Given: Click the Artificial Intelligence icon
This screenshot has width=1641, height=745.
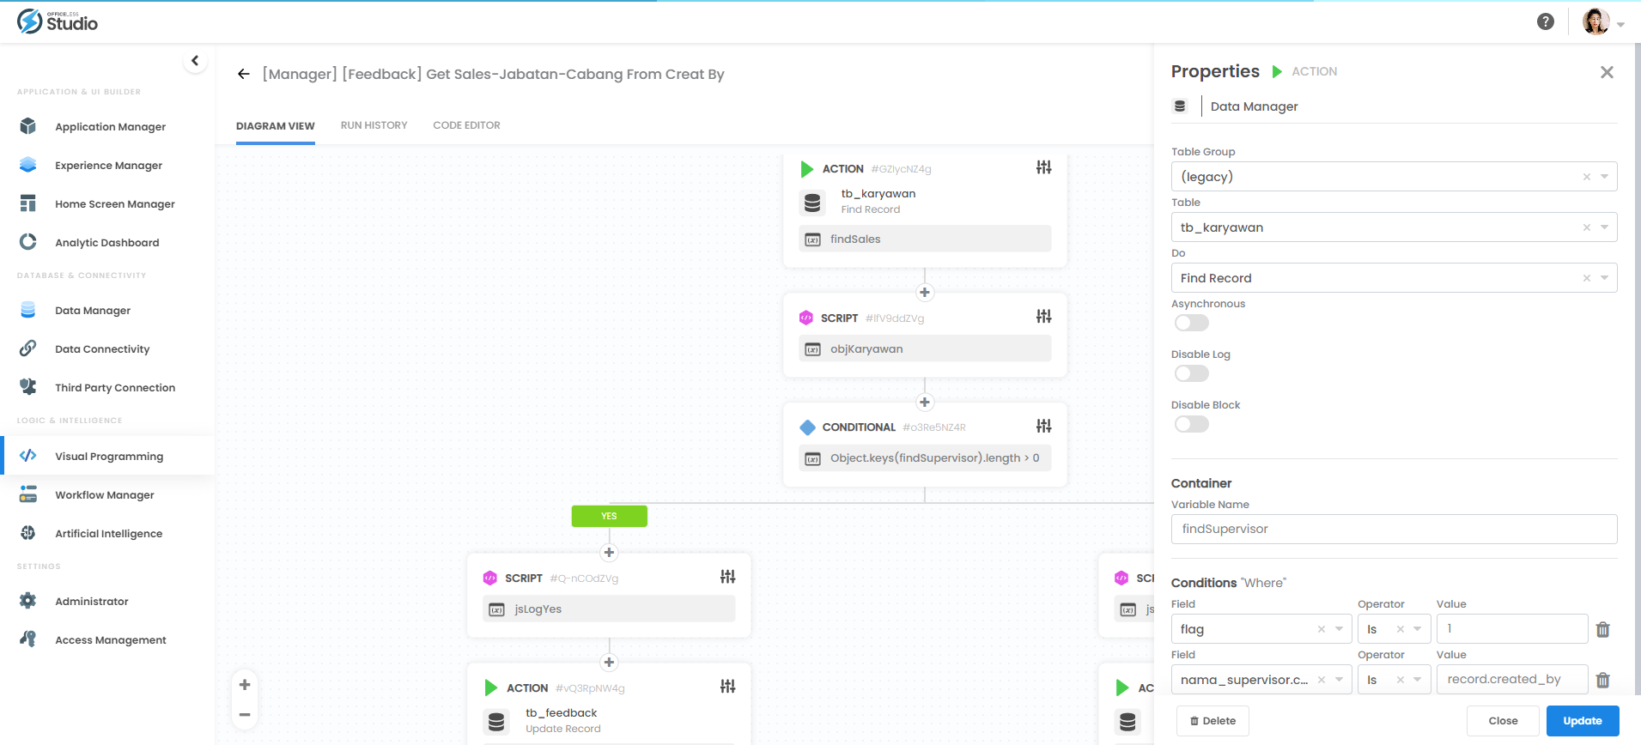Looking at the screenshot, I should coord(28,533).
